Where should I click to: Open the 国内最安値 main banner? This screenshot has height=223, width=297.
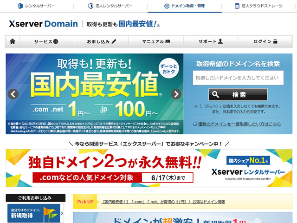pyautogui.click(x=95, y=94)
